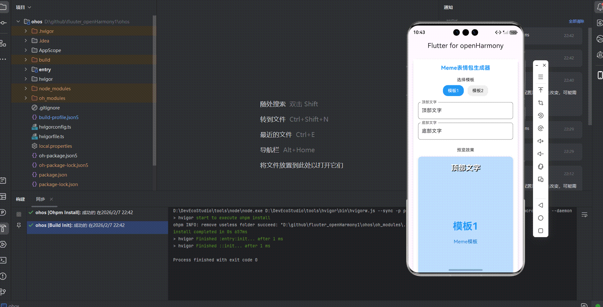Click ohos module label in status bar

click(x=14, y=305)
